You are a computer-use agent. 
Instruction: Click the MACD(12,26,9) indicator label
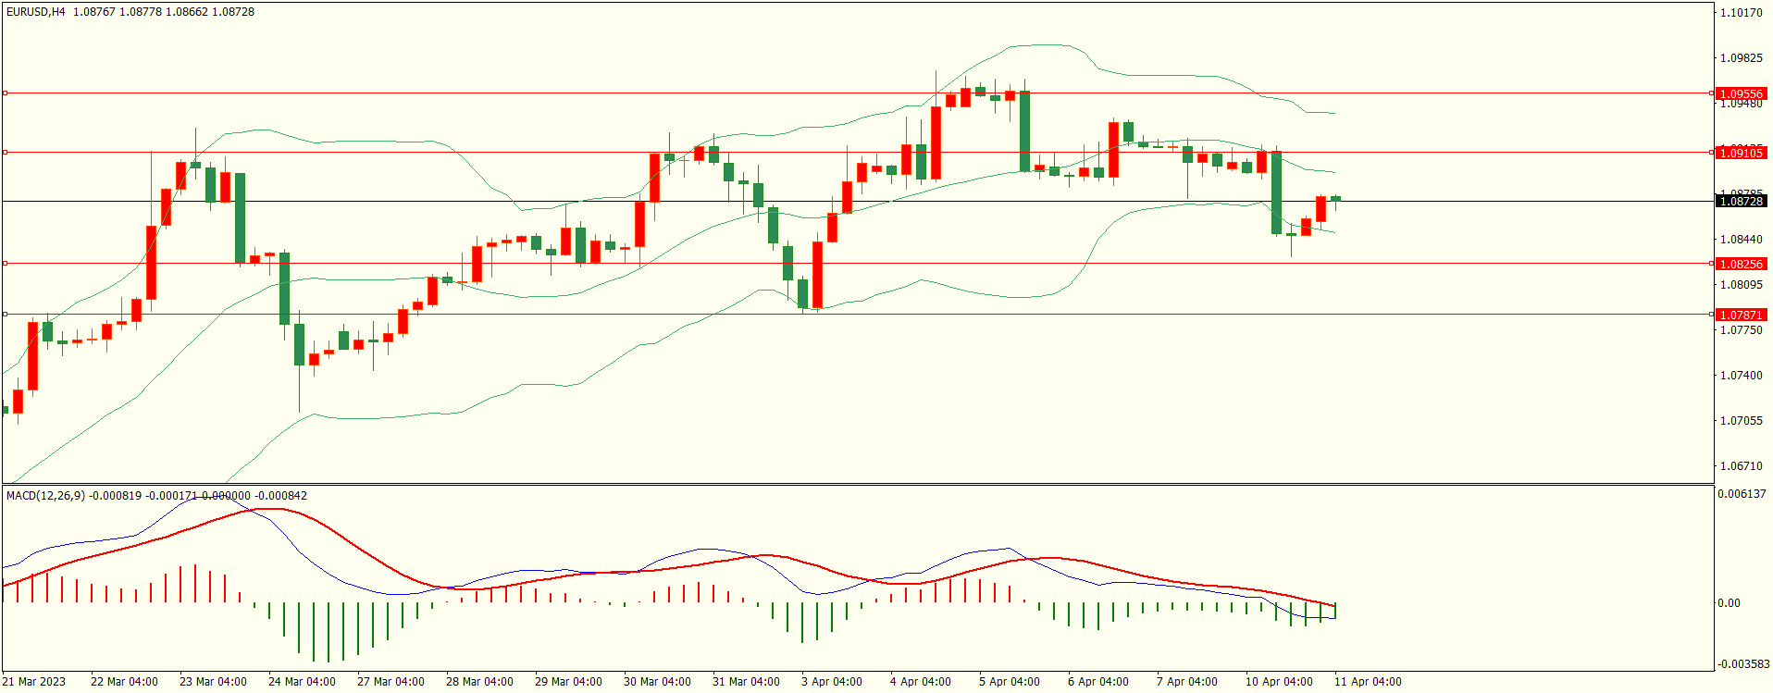[45, 496]
